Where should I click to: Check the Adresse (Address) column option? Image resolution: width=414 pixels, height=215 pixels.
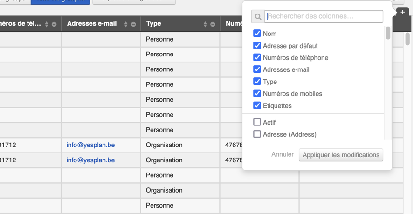pyautogui.click(x=257, y=134)
